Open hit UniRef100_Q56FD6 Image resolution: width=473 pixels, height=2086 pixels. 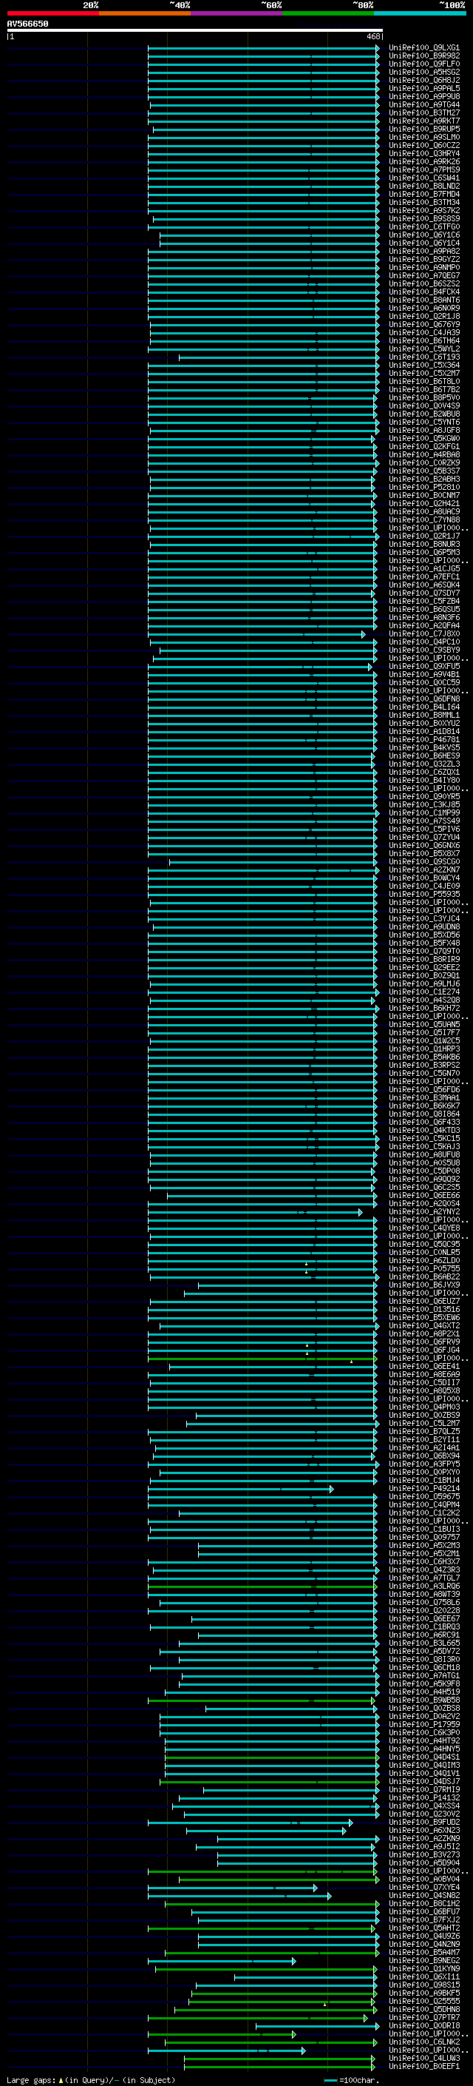click(424, 1089)
